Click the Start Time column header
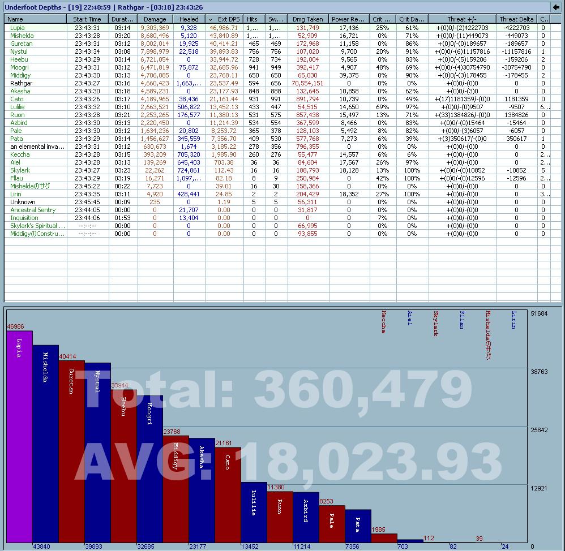 coord(88,19)
